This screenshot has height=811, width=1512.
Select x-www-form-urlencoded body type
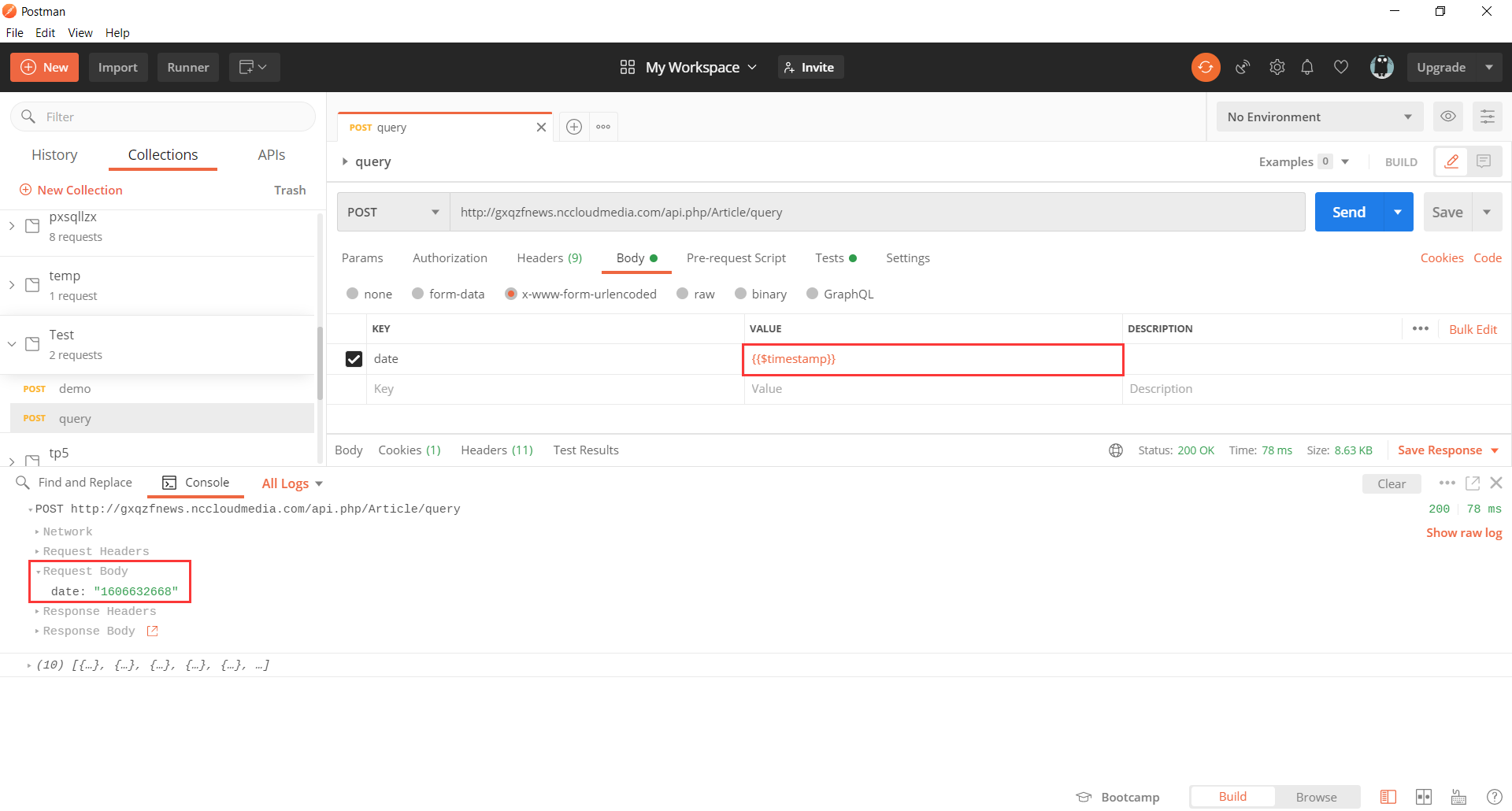[x=511, y=294]
